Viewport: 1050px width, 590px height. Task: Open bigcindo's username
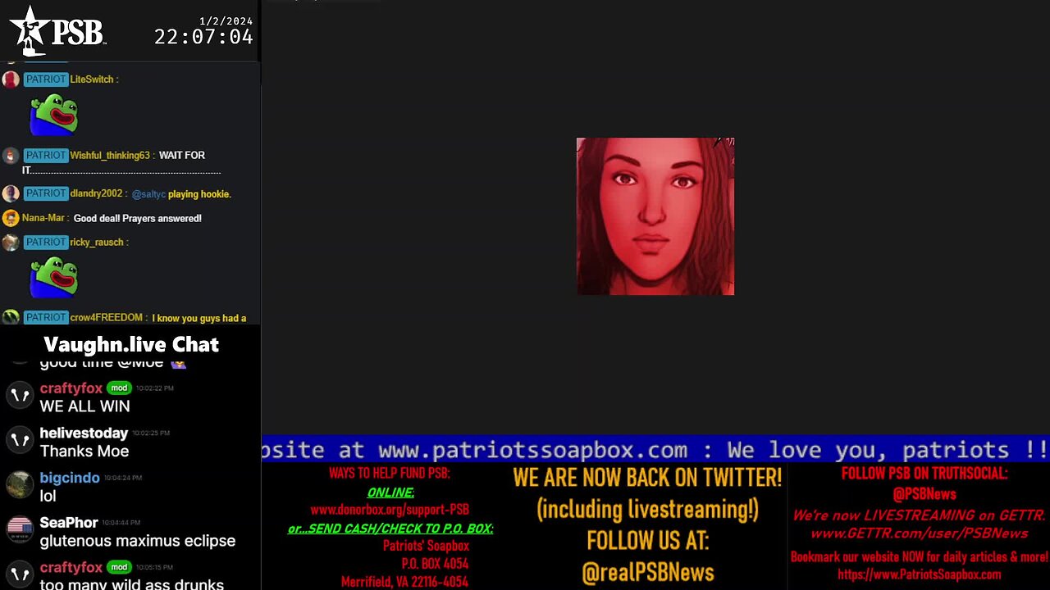click(x=70, y=478)
